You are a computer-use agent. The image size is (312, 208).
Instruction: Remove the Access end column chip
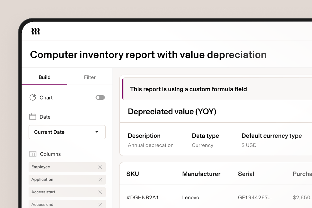click(100, 204)
